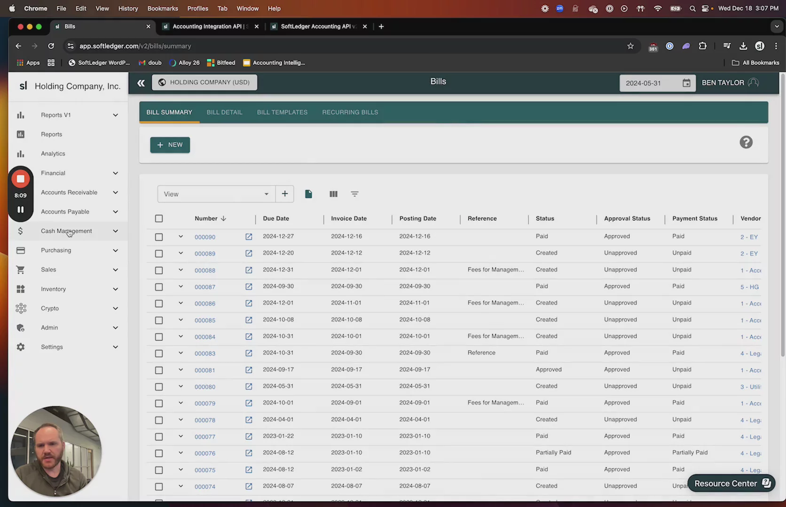The width and height of the screenshot is (786, 507).
Task: Click the NEW bill button
Action: tap(170, 145)
